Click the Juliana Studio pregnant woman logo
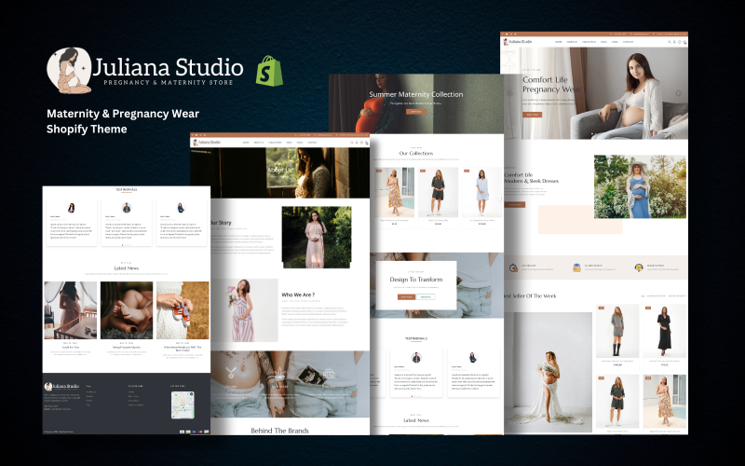Image resolution: width=745 pixels, height=466 pixels. click(69, 71)
